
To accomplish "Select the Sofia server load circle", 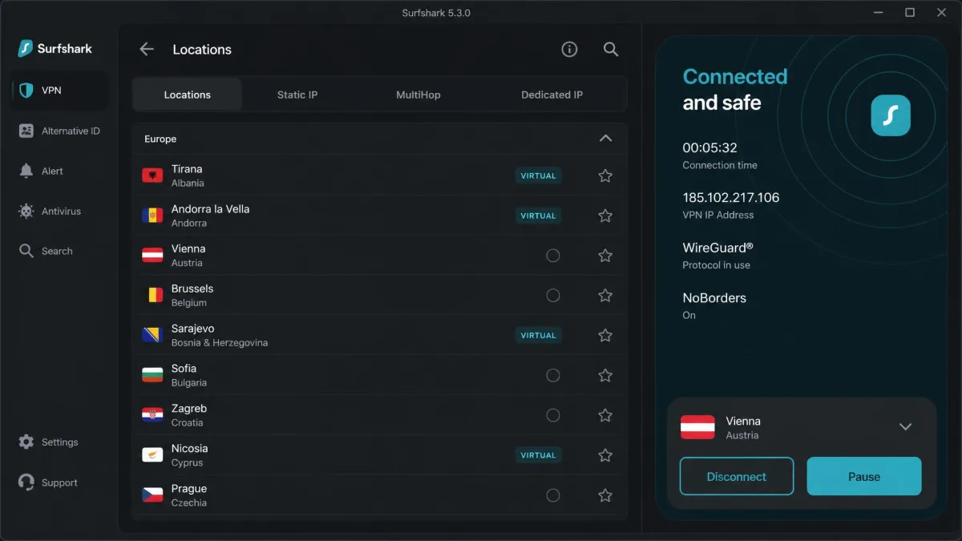I will pos(553,375).
